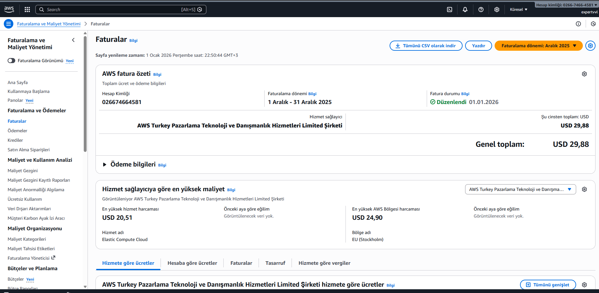This screenshot has height=293, width=599.
Task: Open settings gear in highest cost card
Action: tap(584, 189)
